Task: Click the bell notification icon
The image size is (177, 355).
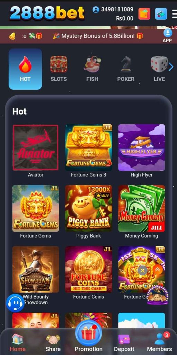Action: click(x=12, y=36)
